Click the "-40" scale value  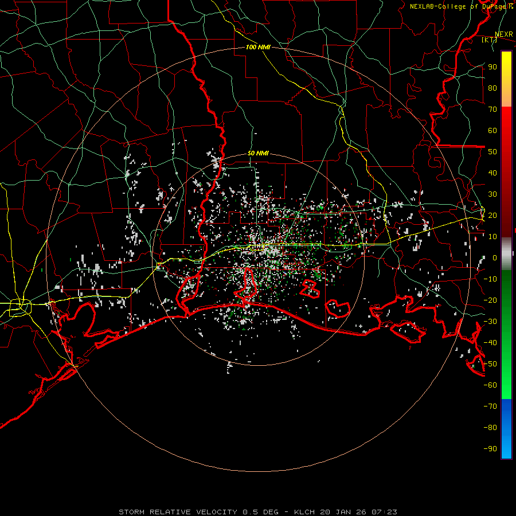coord(490,343)
